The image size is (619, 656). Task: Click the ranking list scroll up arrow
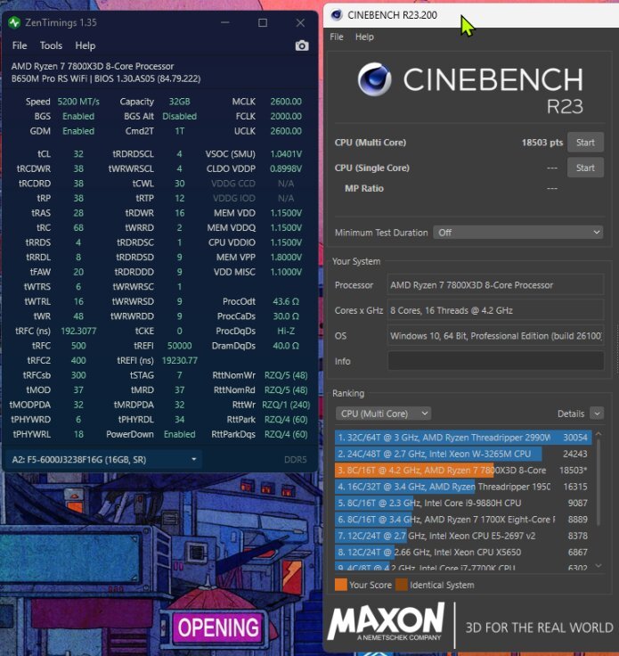tap(599, 434)
